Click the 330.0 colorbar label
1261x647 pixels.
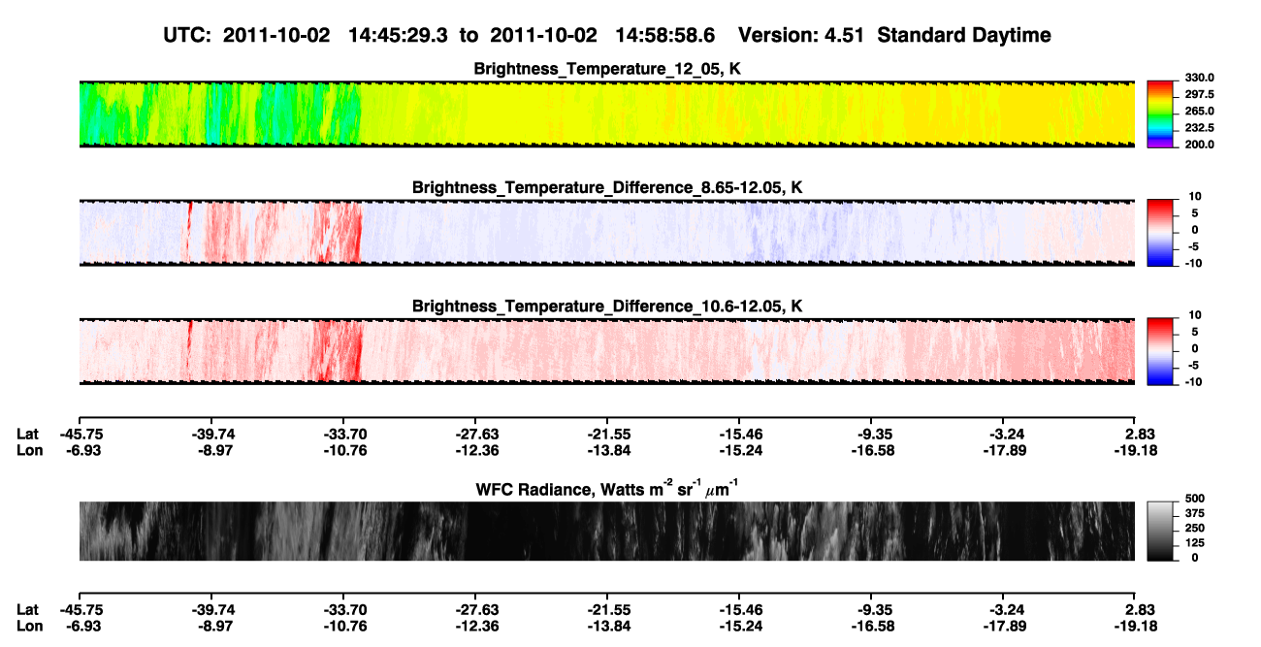(1201, 78)
